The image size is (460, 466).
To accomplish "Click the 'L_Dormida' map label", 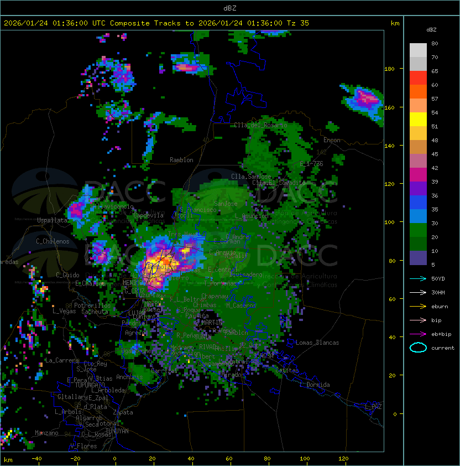I will pyautogui.click(x=315, y=385).
